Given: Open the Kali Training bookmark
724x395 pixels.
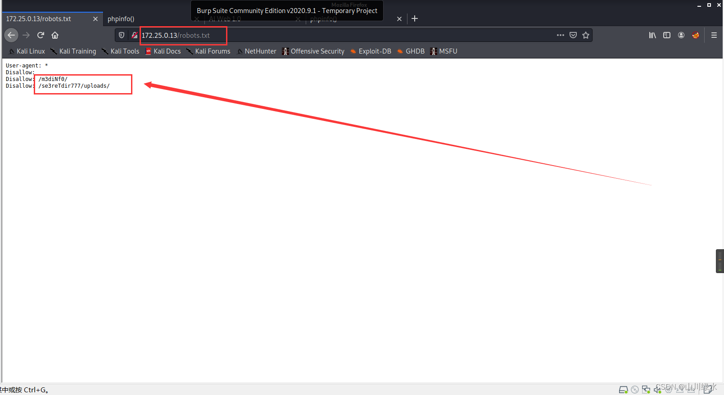Looking at the screenshot, I should [73, 51].
